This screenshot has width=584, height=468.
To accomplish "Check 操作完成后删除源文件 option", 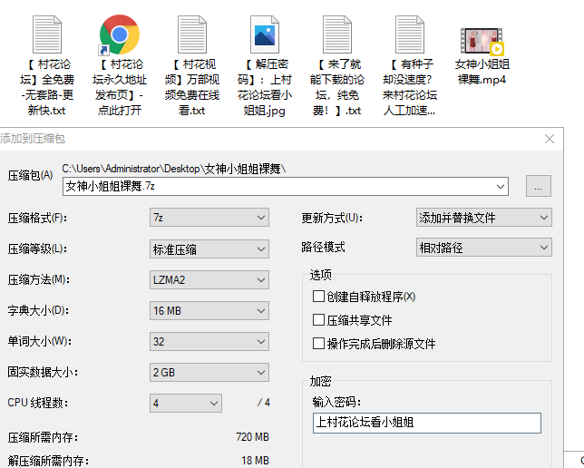I will [318, 344].
